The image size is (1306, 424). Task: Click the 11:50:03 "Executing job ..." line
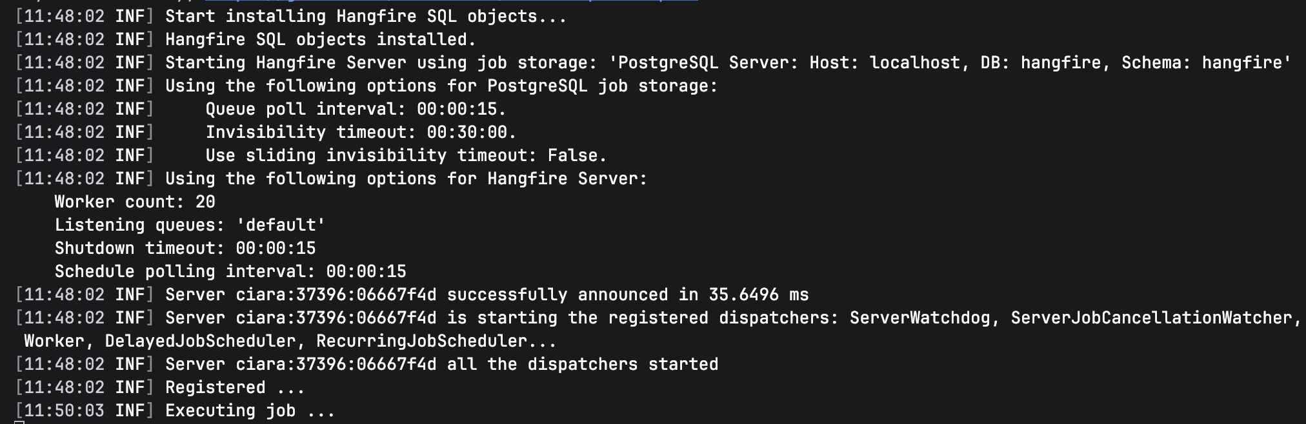tap(250, 410)
